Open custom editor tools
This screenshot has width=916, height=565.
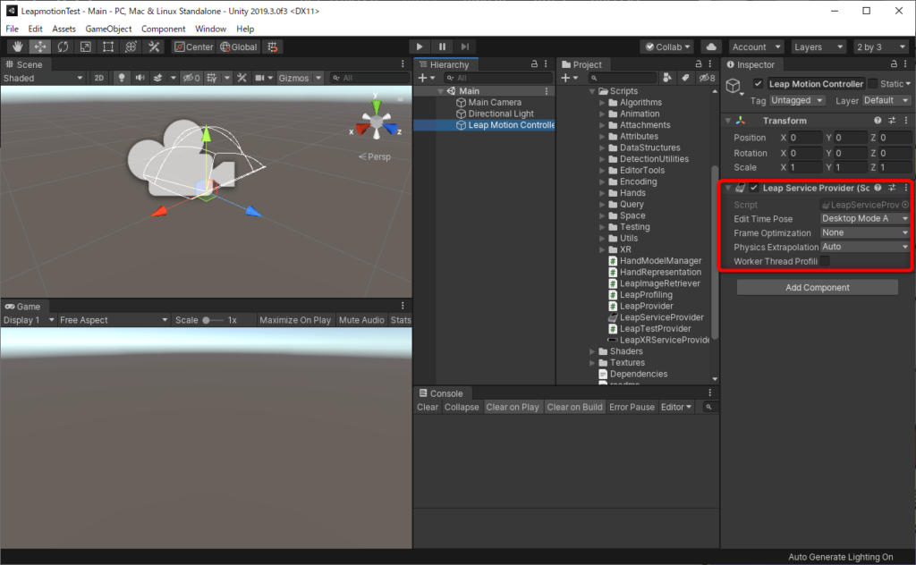[154, 46]
